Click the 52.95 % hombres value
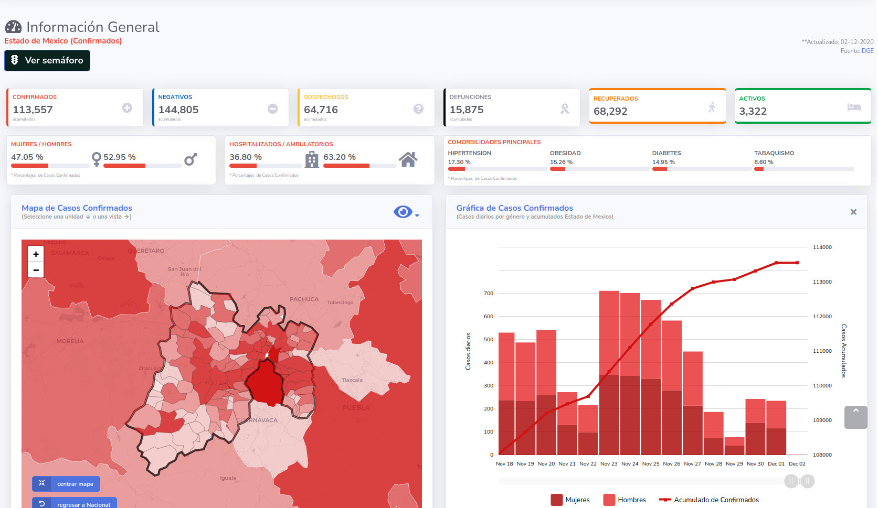The width and height of the screenshot is (878, 508). click(120, 157)
